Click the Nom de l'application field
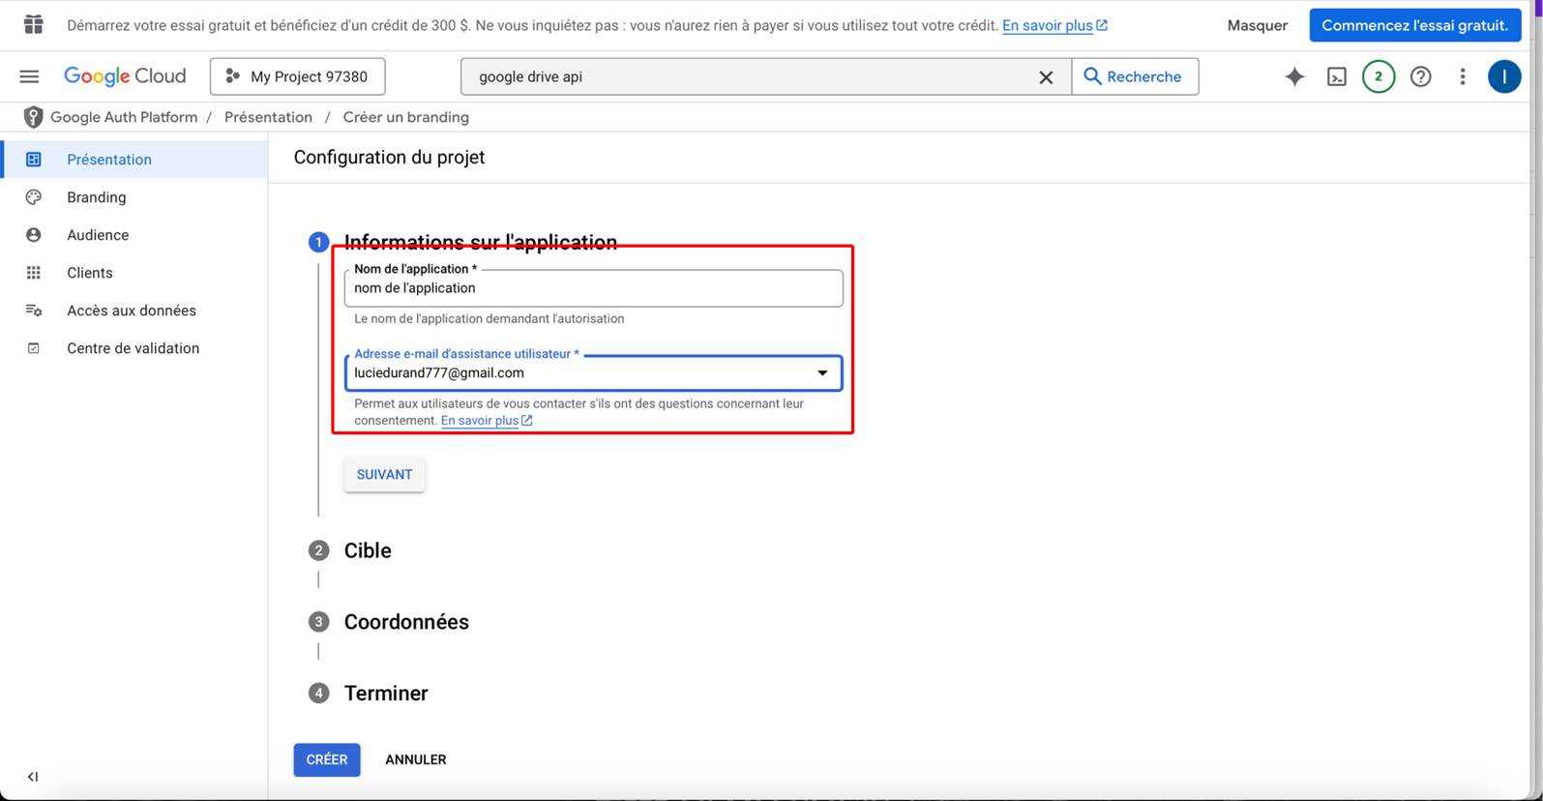Viewport: 1543px width, 801px height. pyautogui.click(x=592, y=289)
